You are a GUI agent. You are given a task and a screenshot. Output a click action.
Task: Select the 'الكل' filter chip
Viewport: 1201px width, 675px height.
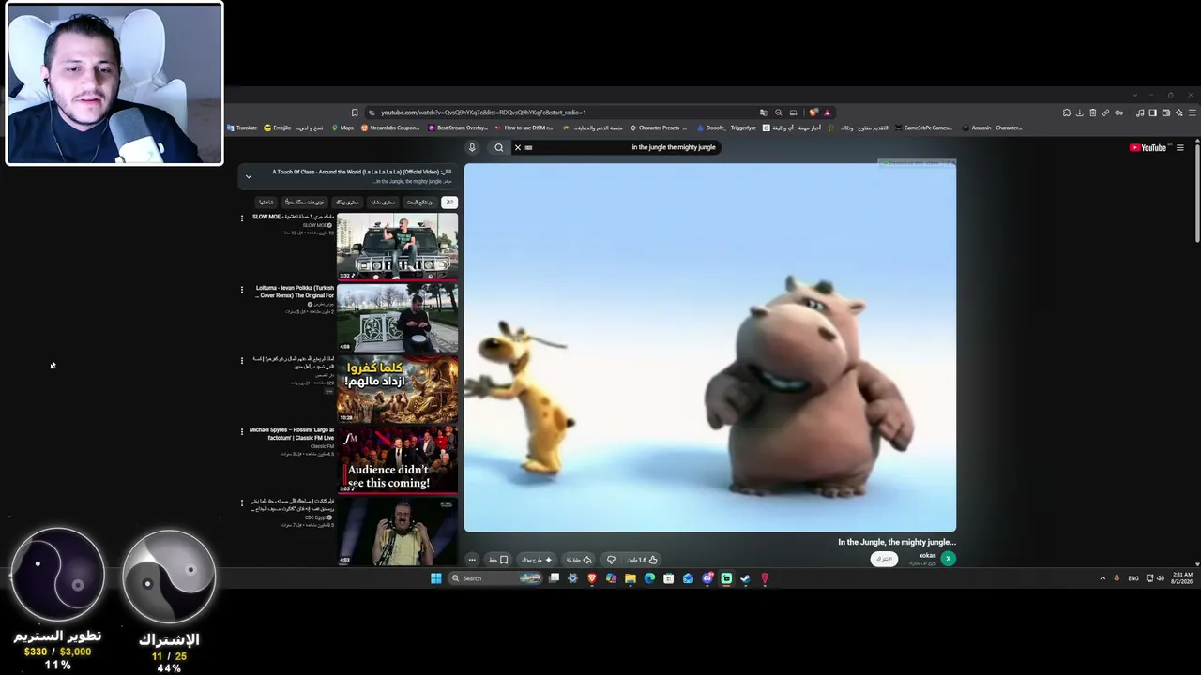pos(449,202)
